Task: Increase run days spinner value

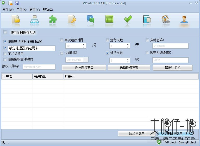Action: tap(128, 44)
